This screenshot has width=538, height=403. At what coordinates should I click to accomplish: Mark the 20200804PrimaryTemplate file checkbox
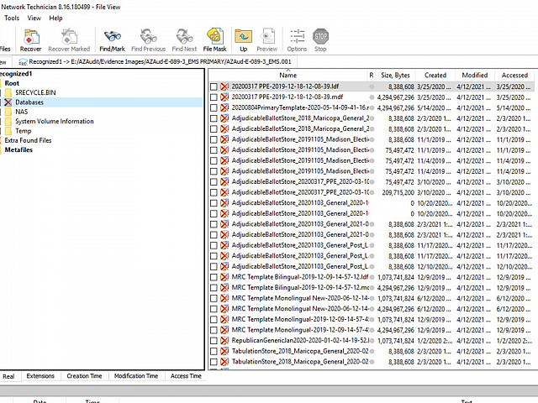pos(214,107)
